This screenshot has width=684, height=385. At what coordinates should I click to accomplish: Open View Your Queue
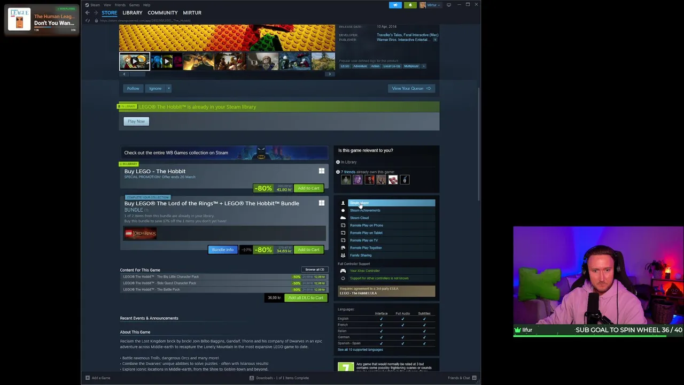[x=411, y=88]
